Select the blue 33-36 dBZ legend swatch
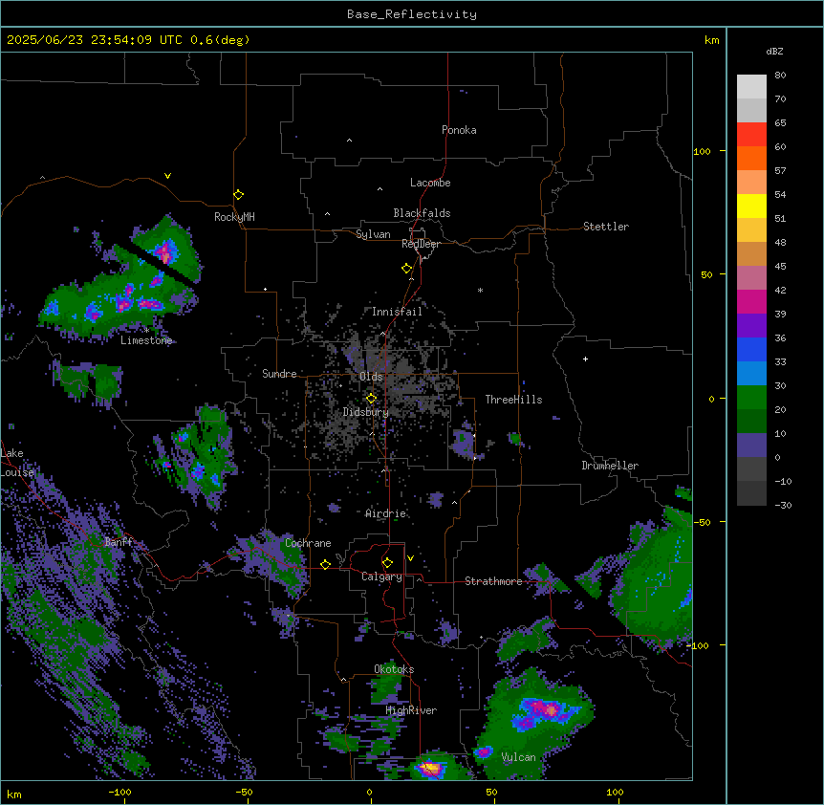The image size is (824, 805). (751, 349)
